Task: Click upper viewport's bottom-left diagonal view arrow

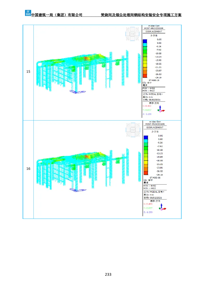Action: [x=128, y=39]
